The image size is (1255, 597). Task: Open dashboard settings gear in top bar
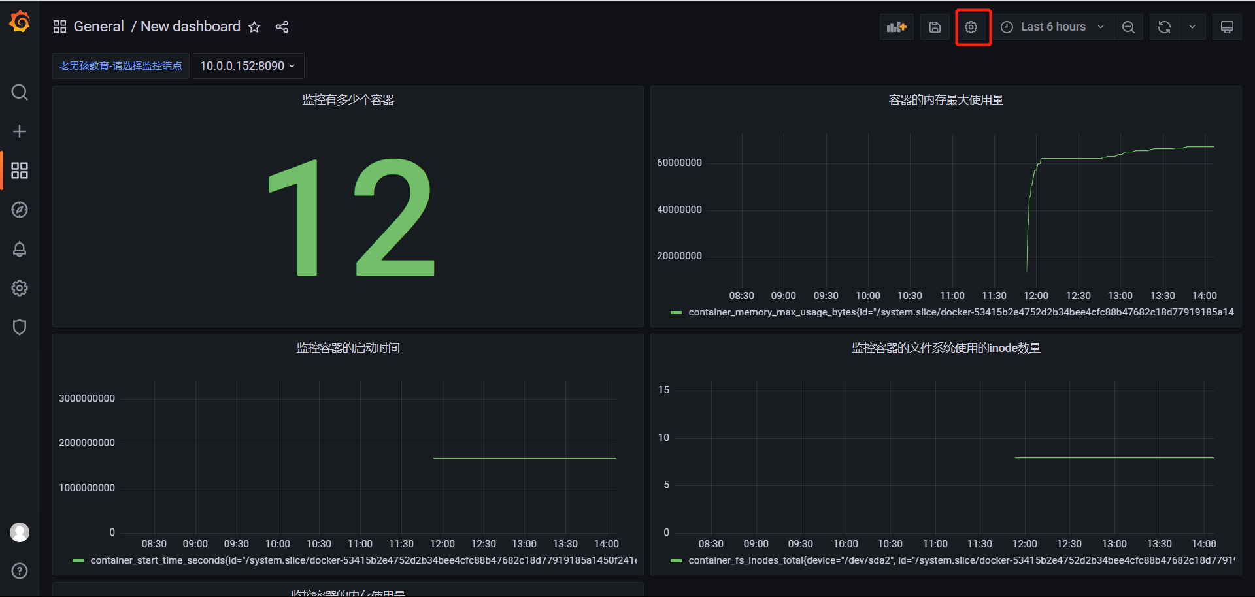[x=971, y=27]
